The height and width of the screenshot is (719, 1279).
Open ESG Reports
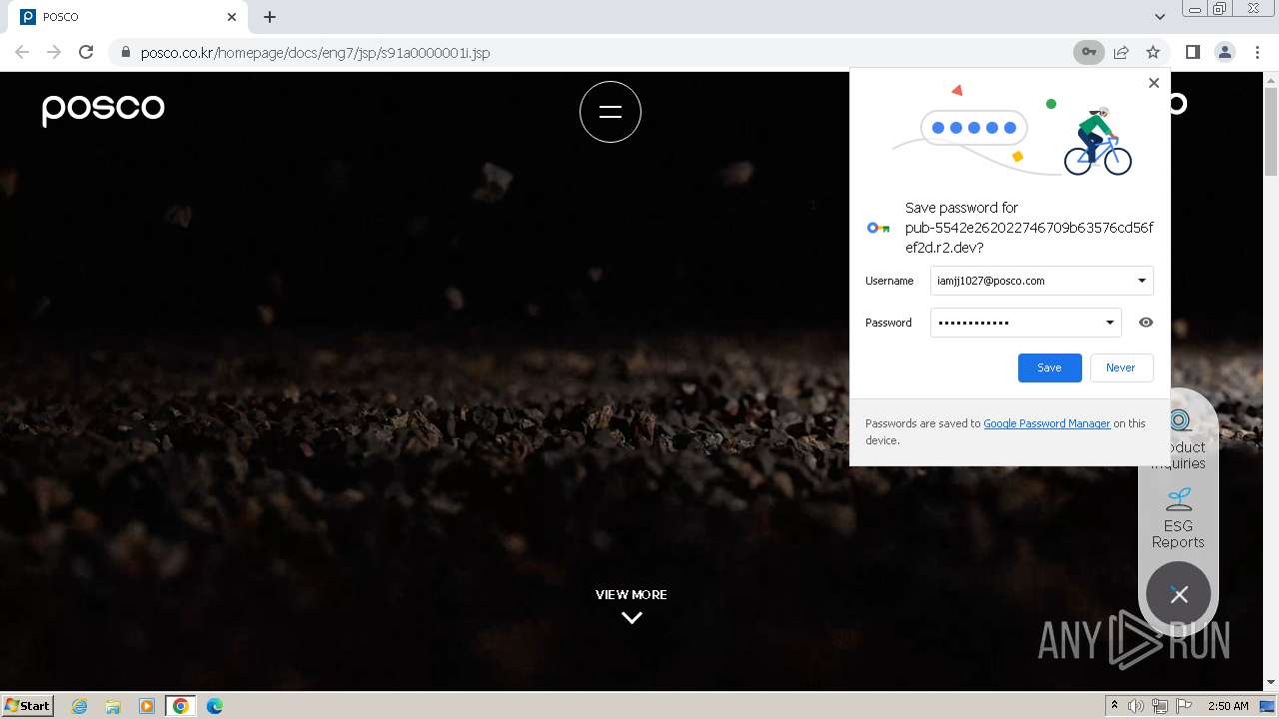pyautogui.click(x=1178, y=519)
